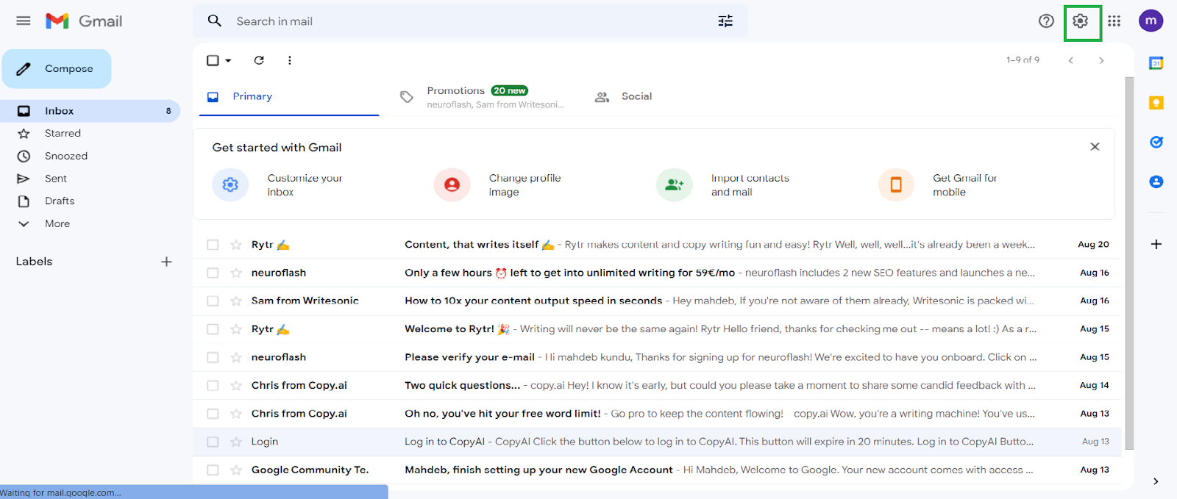Click the Import contacts and mail icon

[x=675, y=184]
